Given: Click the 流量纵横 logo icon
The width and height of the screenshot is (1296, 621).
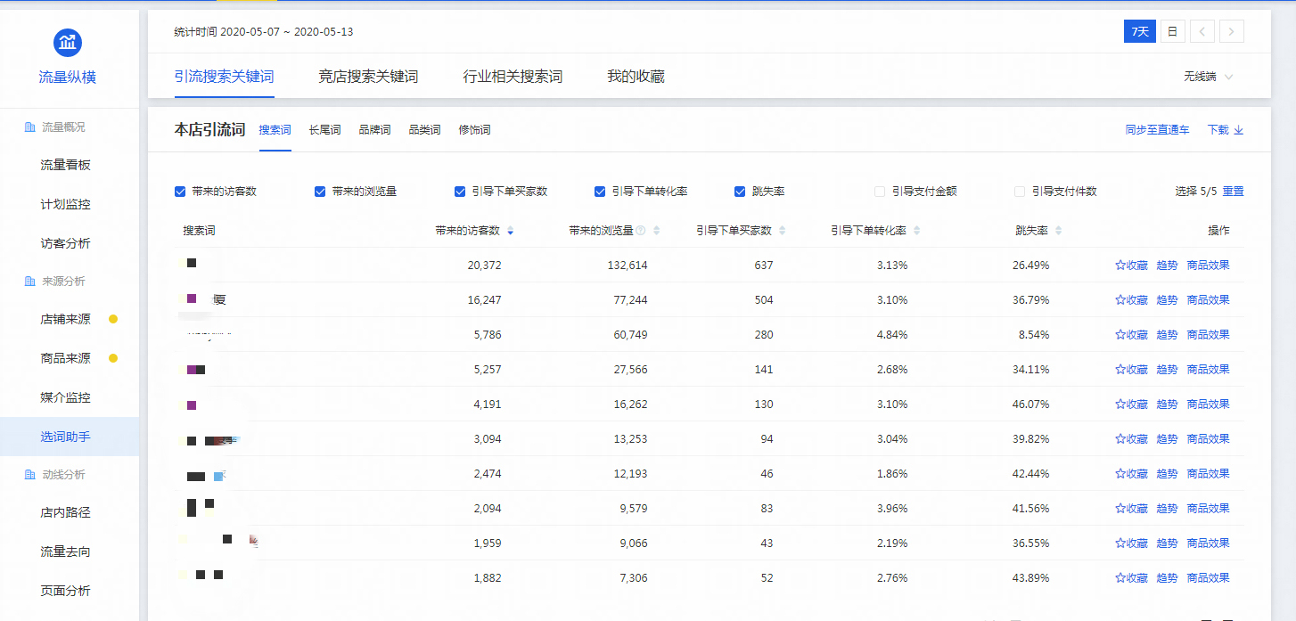Looking at the screenshot, I should (x=68, y=42).
